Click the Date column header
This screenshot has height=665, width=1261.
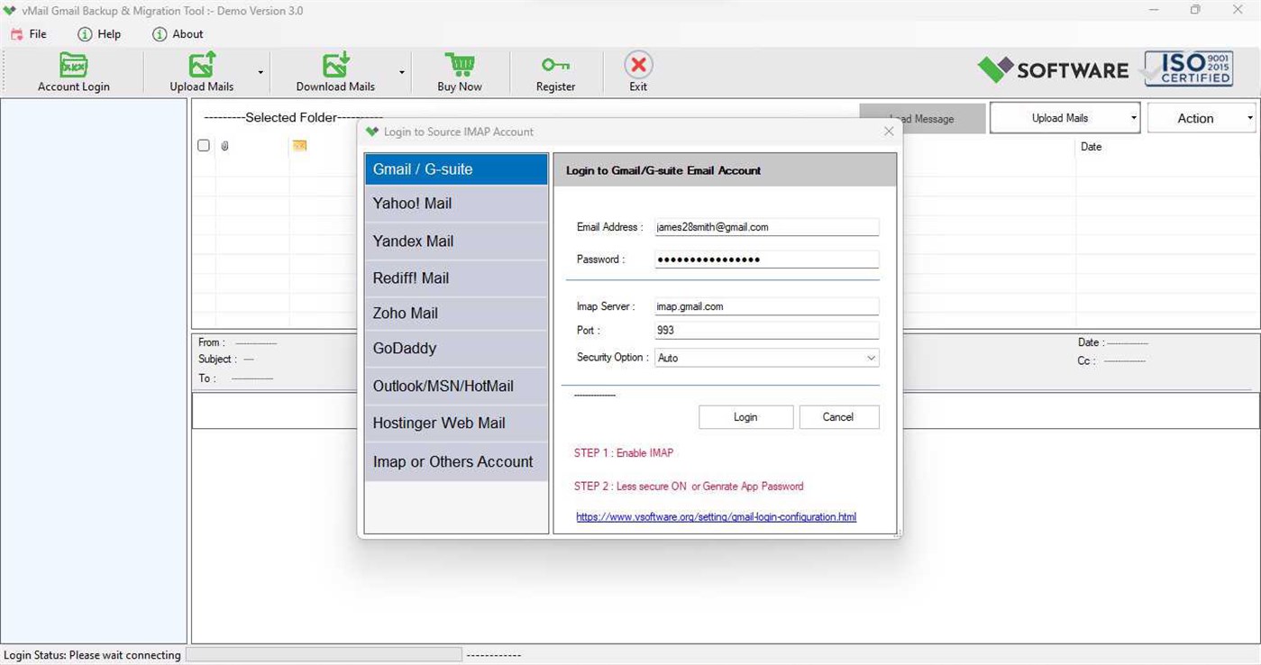pyautogui.click(x=1092, y=147)
